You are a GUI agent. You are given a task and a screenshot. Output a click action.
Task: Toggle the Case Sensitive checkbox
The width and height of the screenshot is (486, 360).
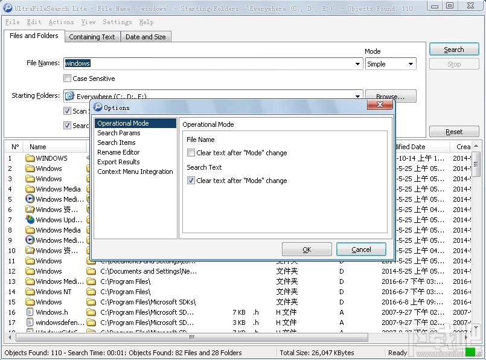click(x=67, y=78)
